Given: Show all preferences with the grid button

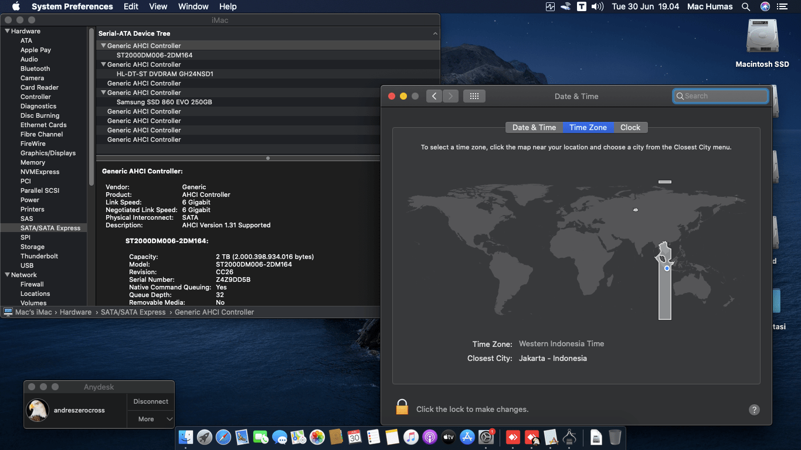Looking at the screenshot, I should coord(474,96).
